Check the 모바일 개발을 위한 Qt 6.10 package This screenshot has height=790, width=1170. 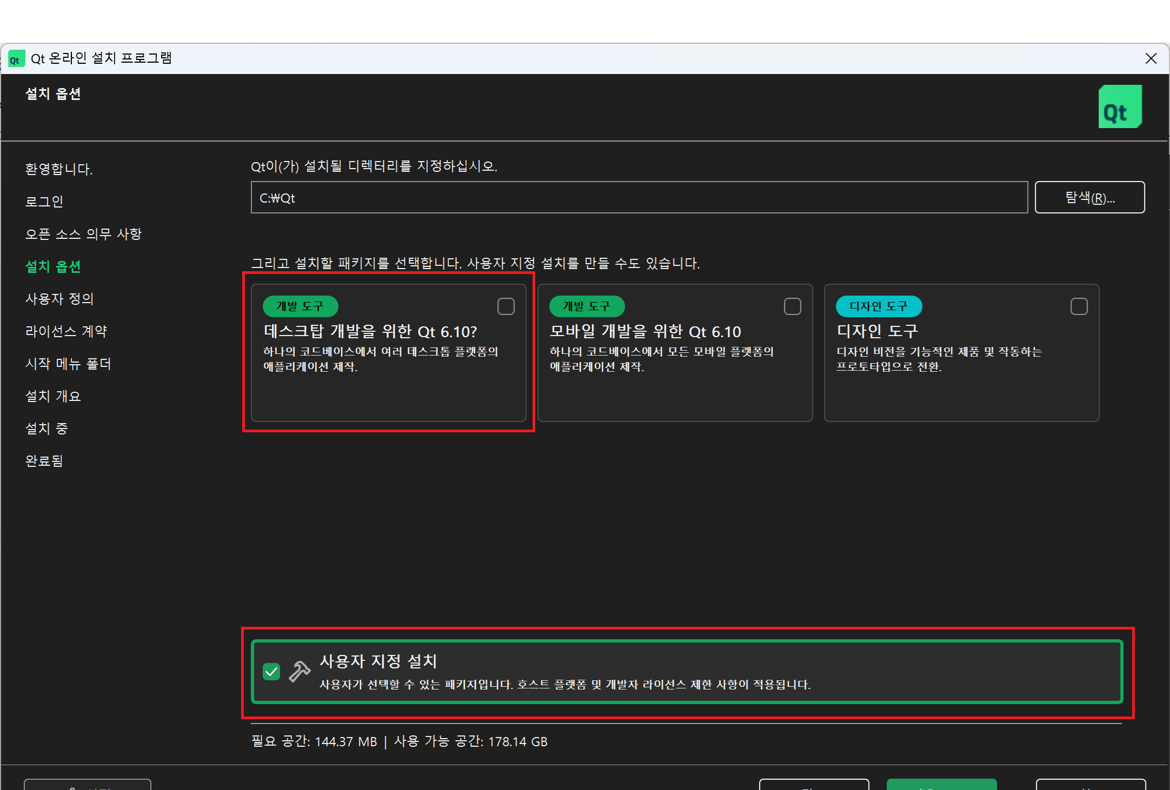[x=792, y=306]
